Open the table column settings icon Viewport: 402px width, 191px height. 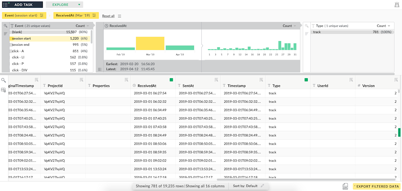(x=4, y=90)
